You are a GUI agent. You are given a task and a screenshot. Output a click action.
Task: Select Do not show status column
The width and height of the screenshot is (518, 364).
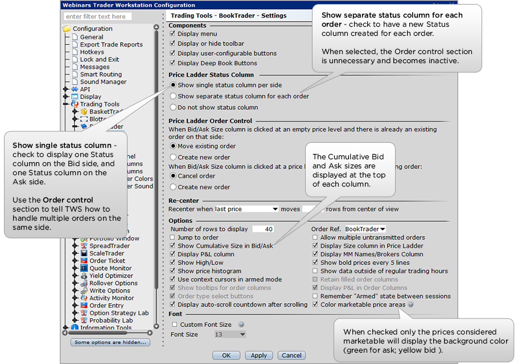click(x=173, y=107)
